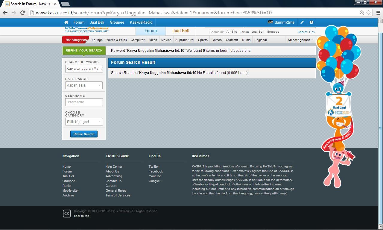Click browser back arrow
The width and height of the screenshot is (383, 230).
(x=5, y=13)
